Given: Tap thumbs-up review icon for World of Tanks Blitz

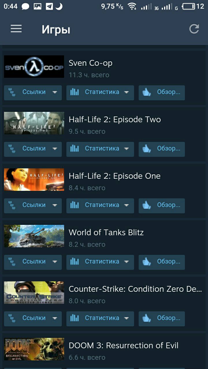Looking at the screenshot, I should [x=147, y=262].
